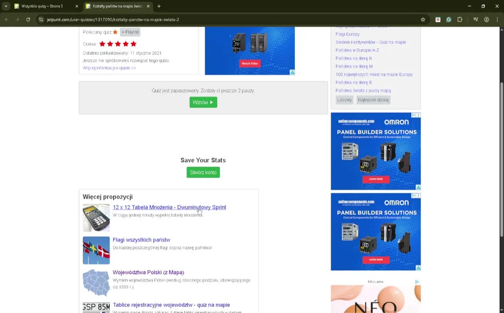Click the license plate thumbnail
The width and height of the screenshot is (504, 313).
(96, 307)
